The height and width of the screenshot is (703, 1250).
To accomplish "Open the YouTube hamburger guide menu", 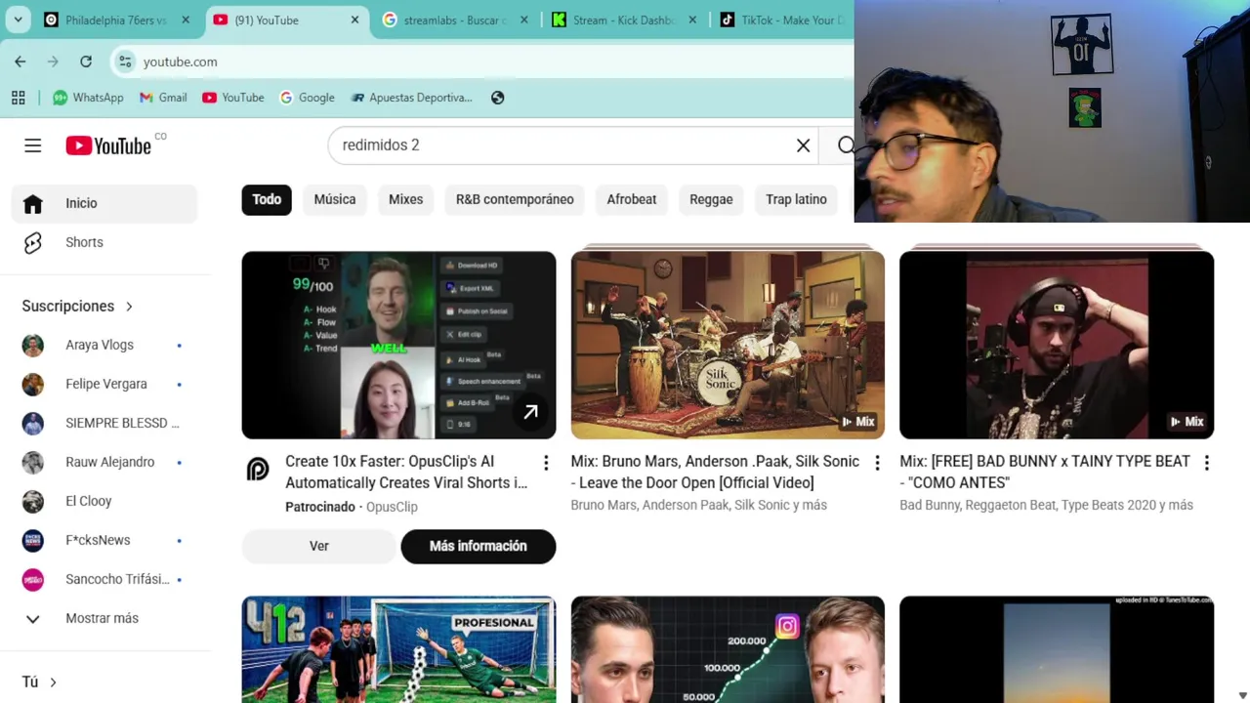I will point(33,145).
